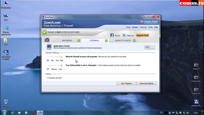204x115 pixels.
Task: Launch Internet Explorer from taskbar
Action: pyautogui.click(x=12, y=113)
